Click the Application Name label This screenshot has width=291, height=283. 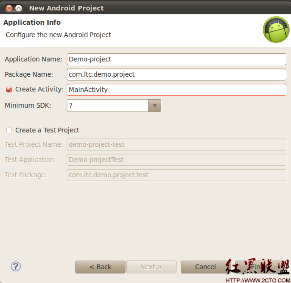33,59
